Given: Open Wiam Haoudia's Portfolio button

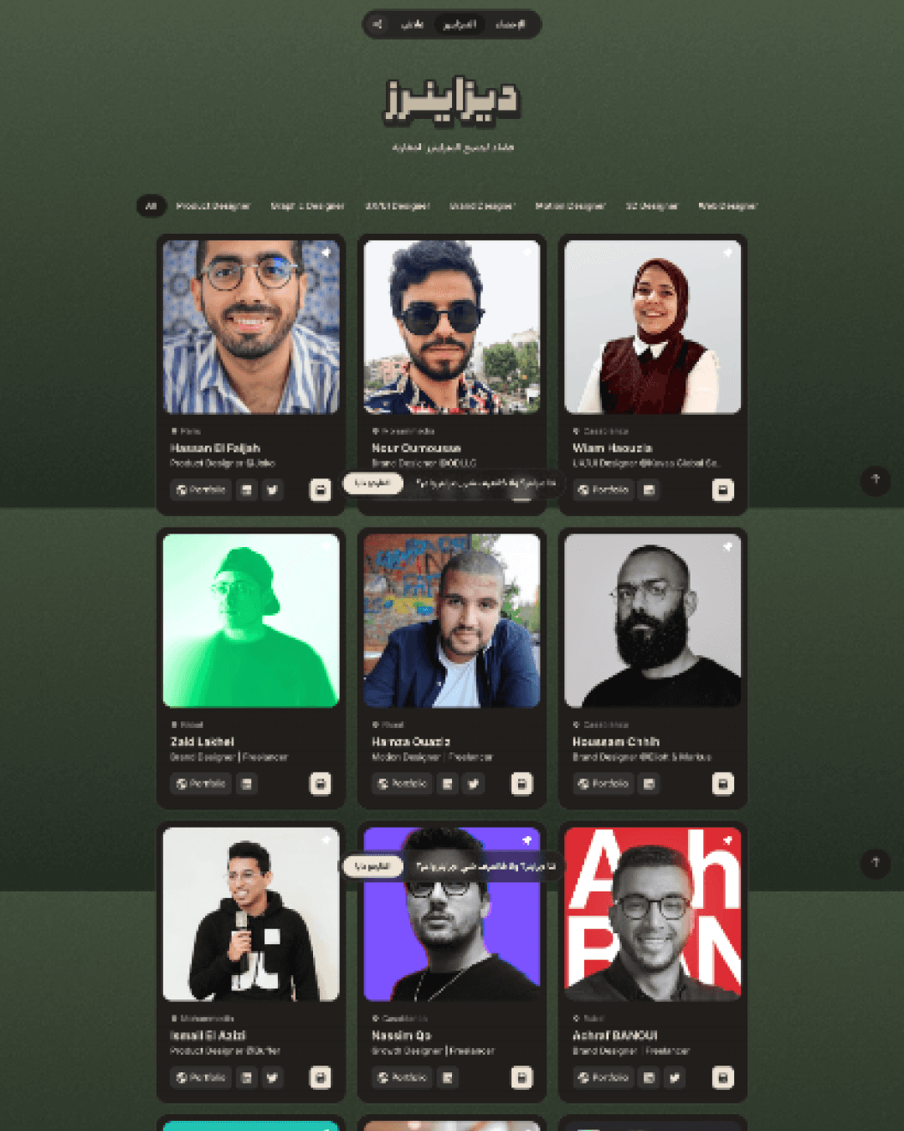Looking at the screenshot, I should tap(603, 490).
